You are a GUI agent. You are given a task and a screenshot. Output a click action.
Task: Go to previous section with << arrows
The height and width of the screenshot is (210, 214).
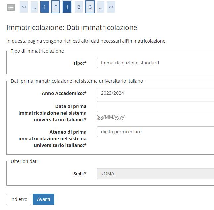[24, 7]
